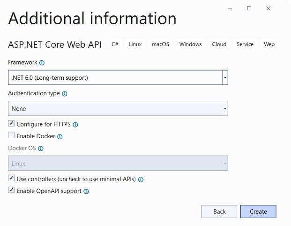Image resolution: width=291 pixels, height=226 pixels.
Task: Click the Create button
Action: coord(258,212)
